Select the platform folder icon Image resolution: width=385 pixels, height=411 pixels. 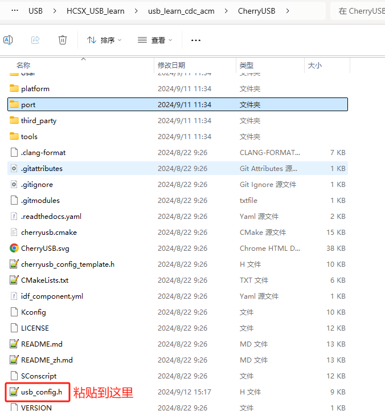tap(14, 88)
